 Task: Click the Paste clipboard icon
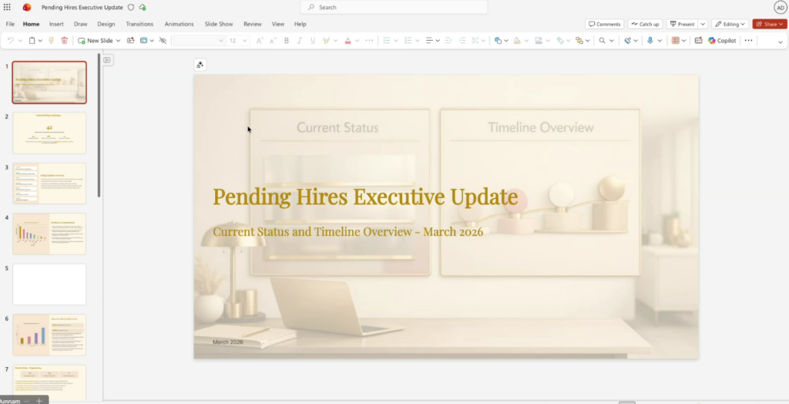click(x=32, y=40)
